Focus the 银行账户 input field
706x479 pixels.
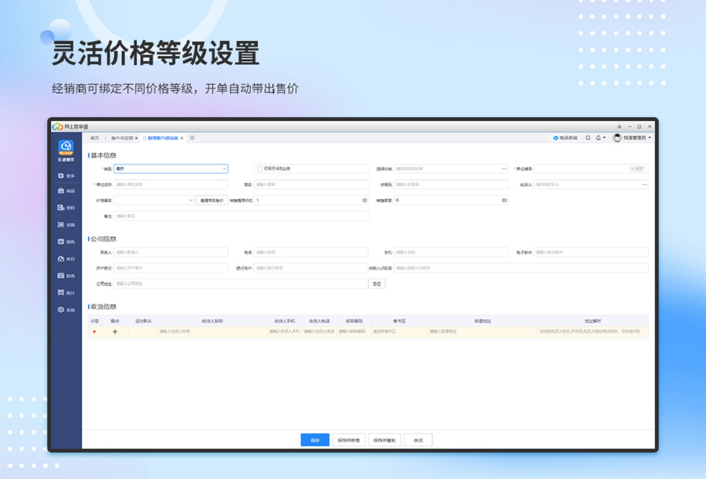311,268
